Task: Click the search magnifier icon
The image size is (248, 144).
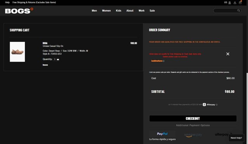Action: coord(239,10)
